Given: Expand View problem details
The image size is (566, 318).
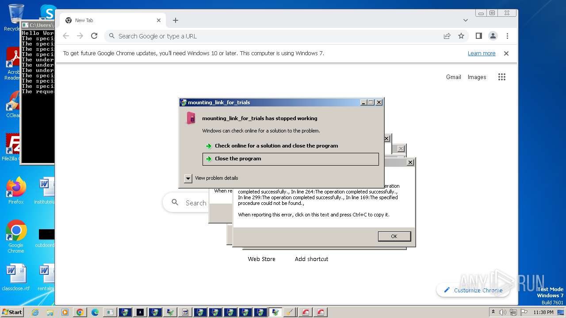Looking at the screenshot, I should coord(211,178).
